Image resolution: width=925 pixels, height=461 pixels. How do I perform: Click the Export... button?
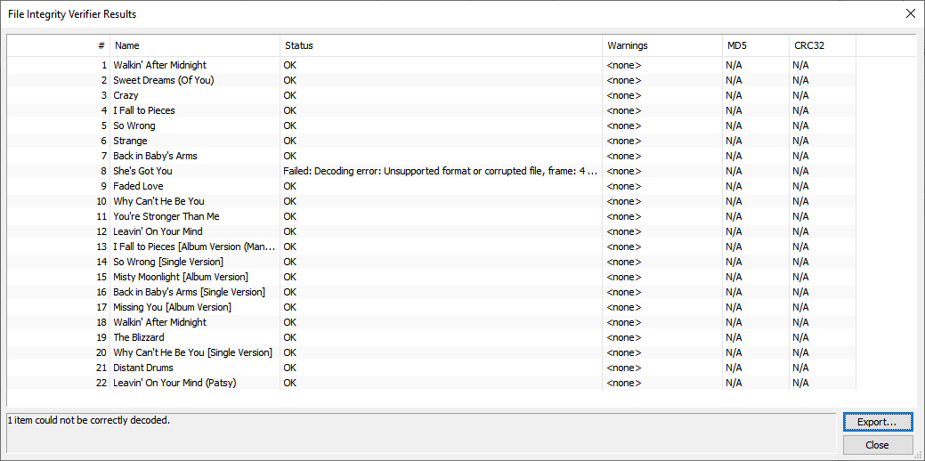click(878, 422)
